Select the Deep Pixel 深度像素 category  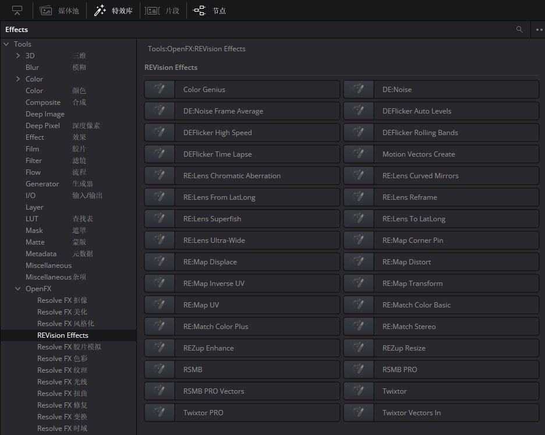(62, 126)
